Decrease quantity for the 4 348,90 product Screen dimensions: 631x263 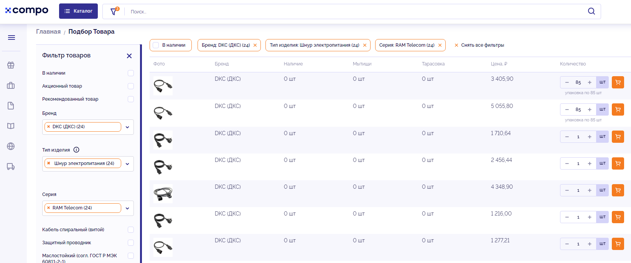[x=567, y=190]
